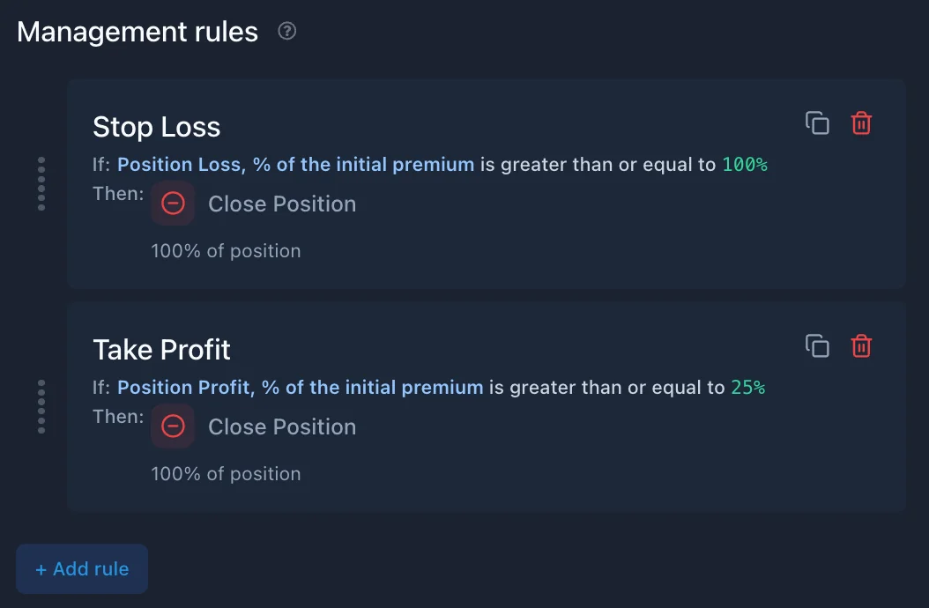This screenshot has width=929, height=608.
Task: Click the red Close Position icon in Take Profit
Action: (173, 426)
